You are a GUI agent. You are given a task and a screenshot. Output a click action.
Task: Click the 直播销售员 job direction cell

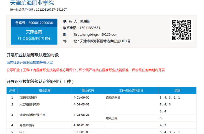point(113,97)
